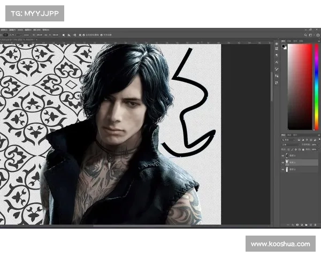Open the character panel icon in side dock

[277, 62]
